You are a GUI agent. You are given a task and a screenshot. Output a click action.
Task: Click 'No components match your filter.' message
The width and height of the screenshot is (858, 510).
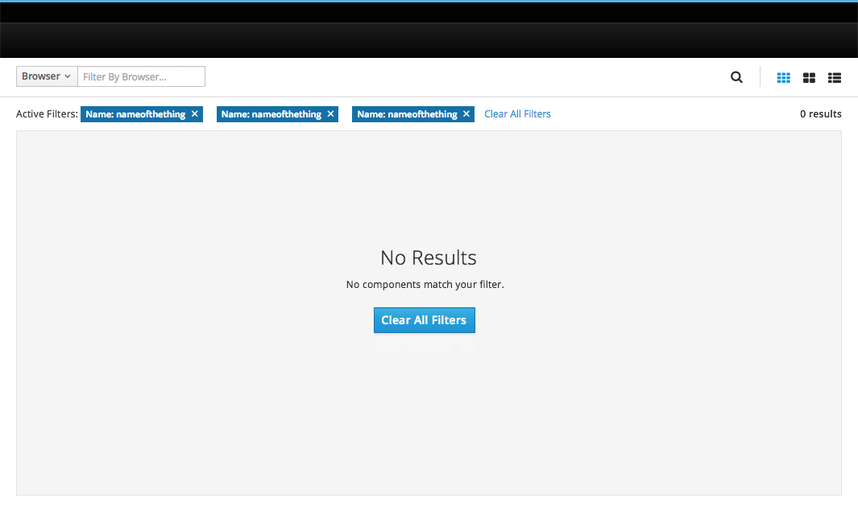coord(425,284)
